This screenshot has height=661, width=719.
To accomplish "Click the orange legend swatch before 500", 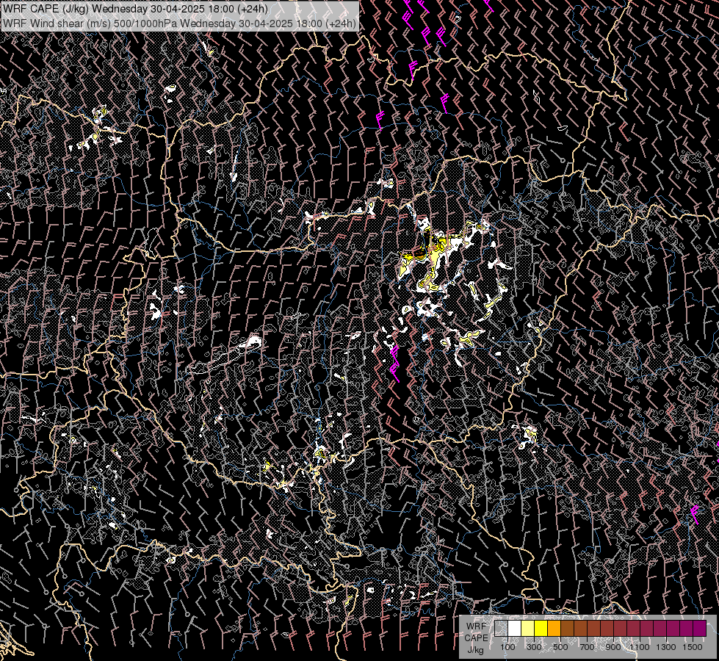I will click(x=554, y=628).
